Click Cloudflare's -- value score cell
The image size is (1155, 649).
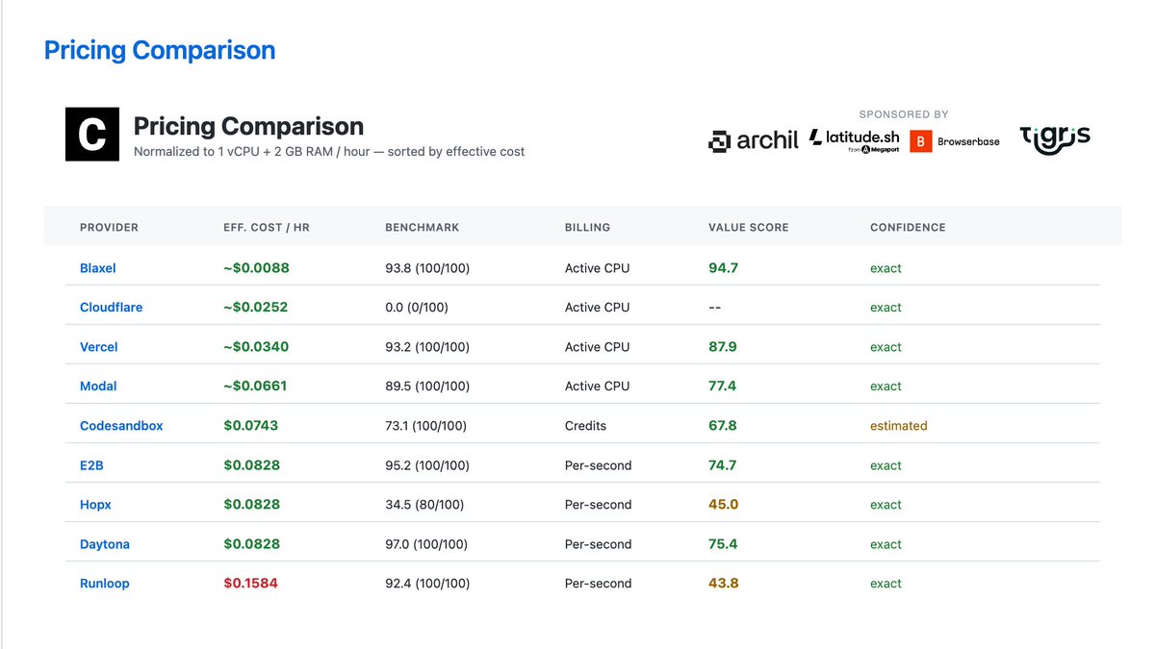coord(715,308)
